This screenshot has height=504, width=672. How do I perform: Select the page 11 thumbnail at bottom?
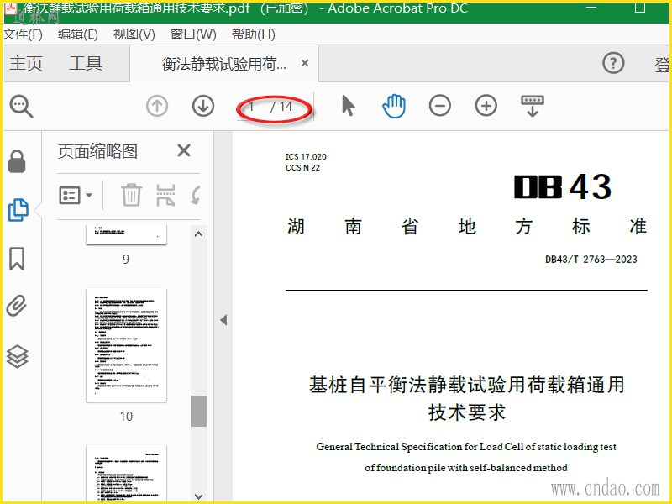127,474
